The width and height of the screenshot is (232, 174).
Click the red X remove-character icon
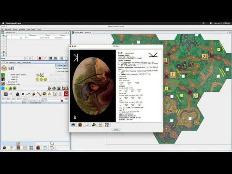[x=3, y=52]
